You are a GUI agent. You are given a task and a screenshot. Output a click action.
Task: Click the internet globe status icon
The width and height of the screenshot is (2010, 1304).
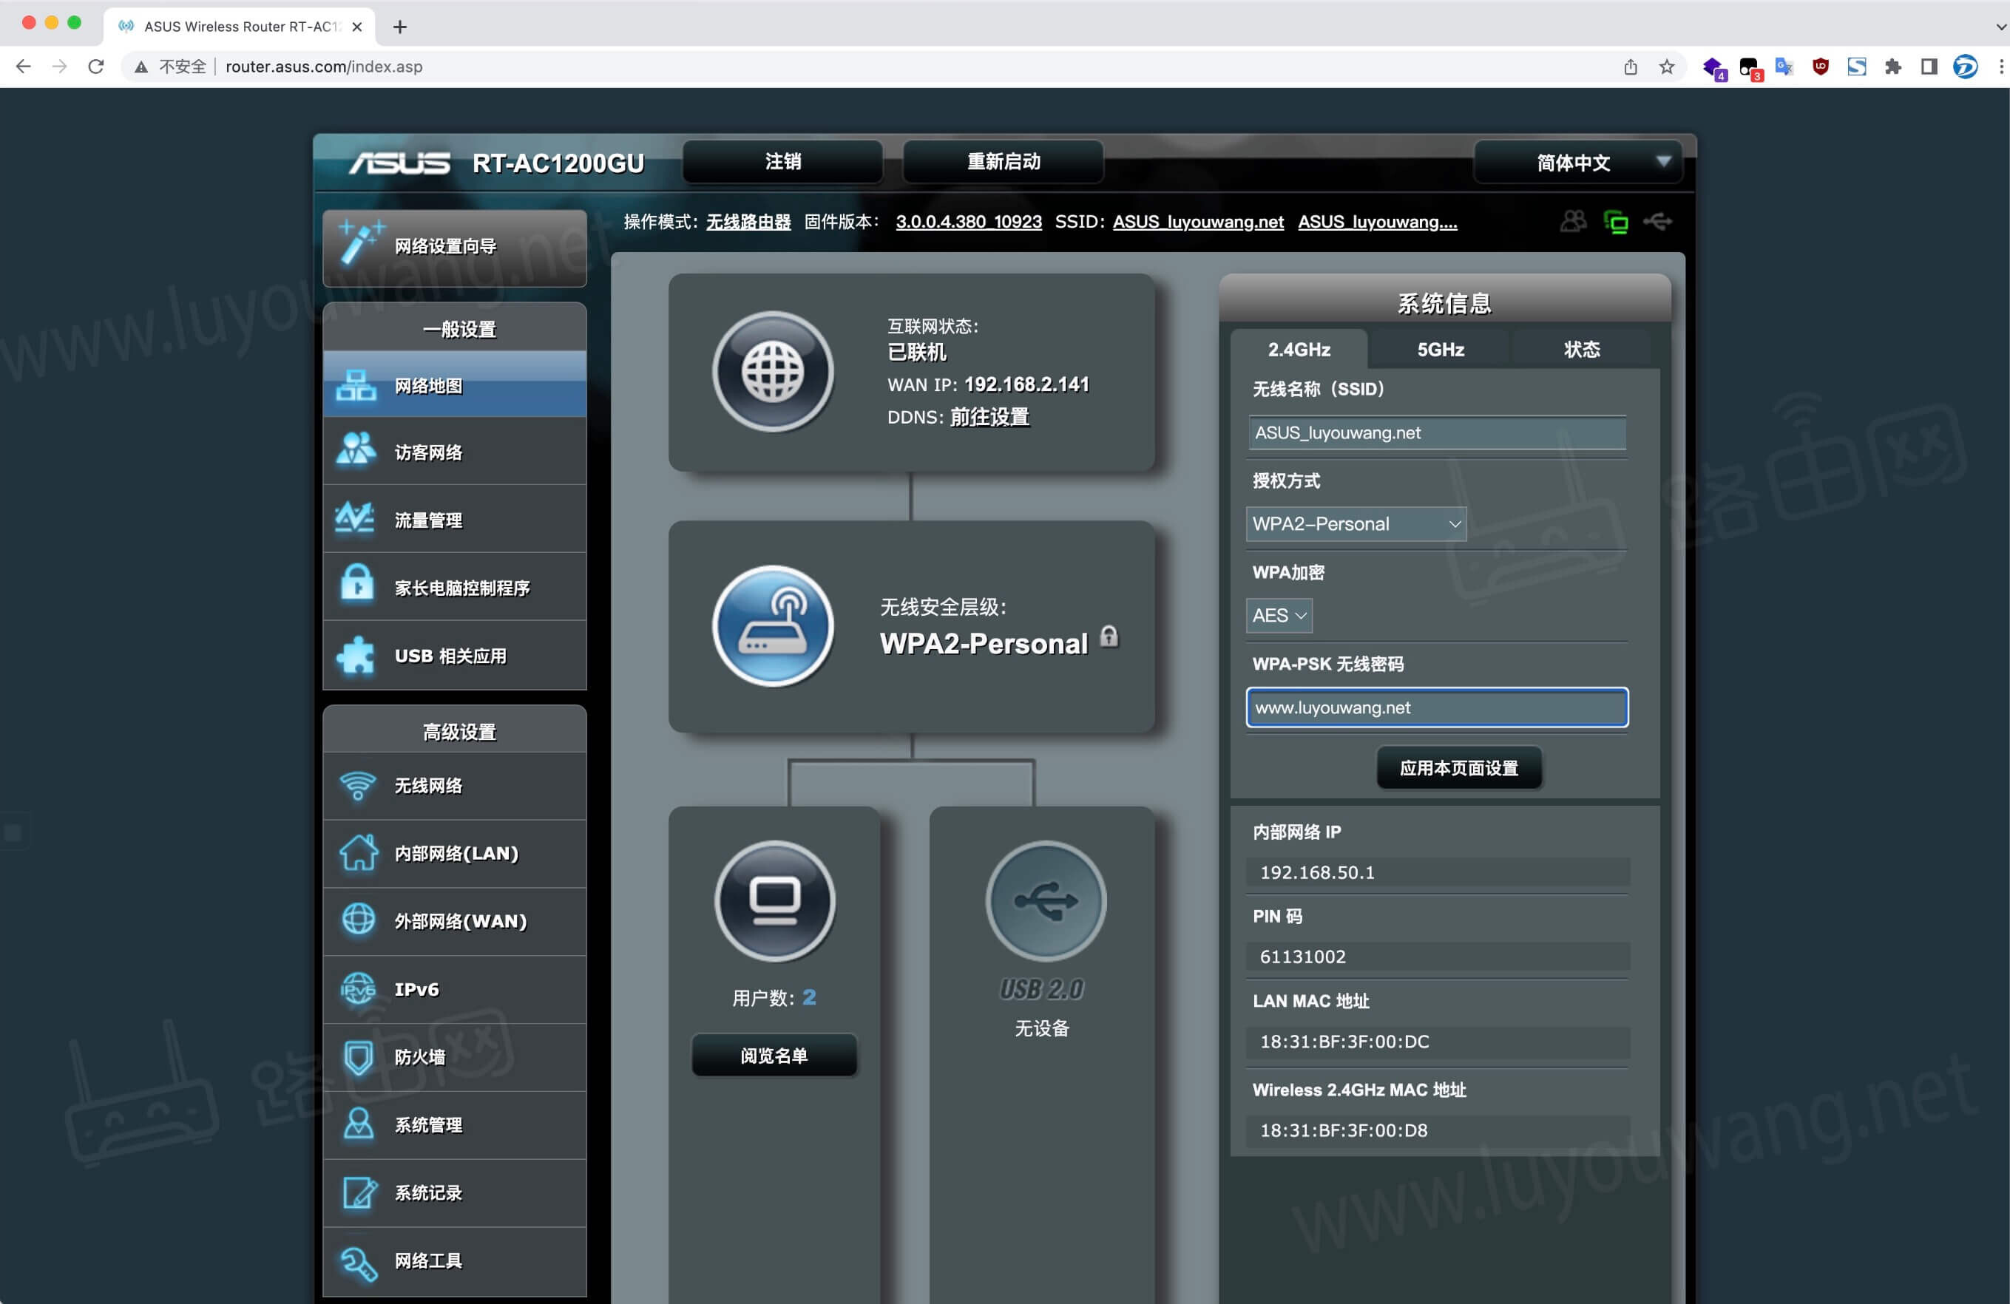pyautogui.click(x=772, y=373)
